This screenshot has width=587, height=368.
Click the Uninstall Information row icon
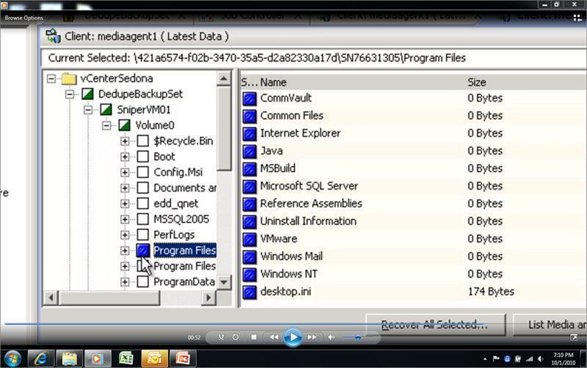click(249, 222)
